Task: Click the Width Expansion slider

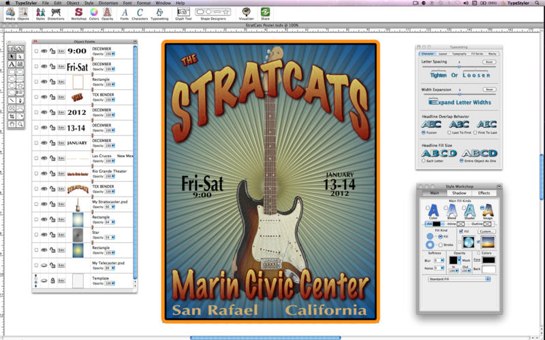Action: [x=458, y=93]
